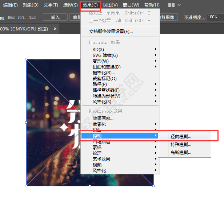Open the 像素化 submenu
The image size is (224, 211).
tap(120, 124)
